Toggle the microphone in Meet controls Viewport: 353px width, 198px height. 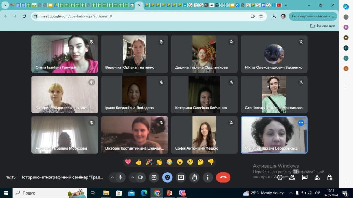coord(120,177)
